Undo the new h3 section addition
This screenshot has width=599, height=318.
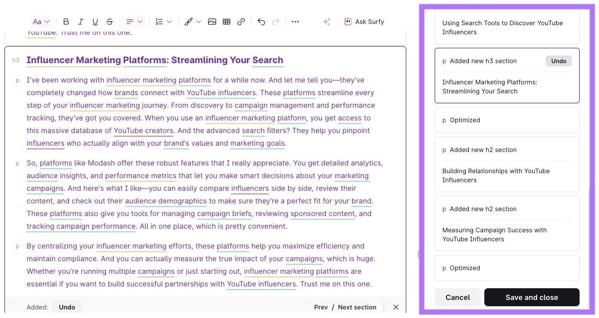click(x=558, y=61)
